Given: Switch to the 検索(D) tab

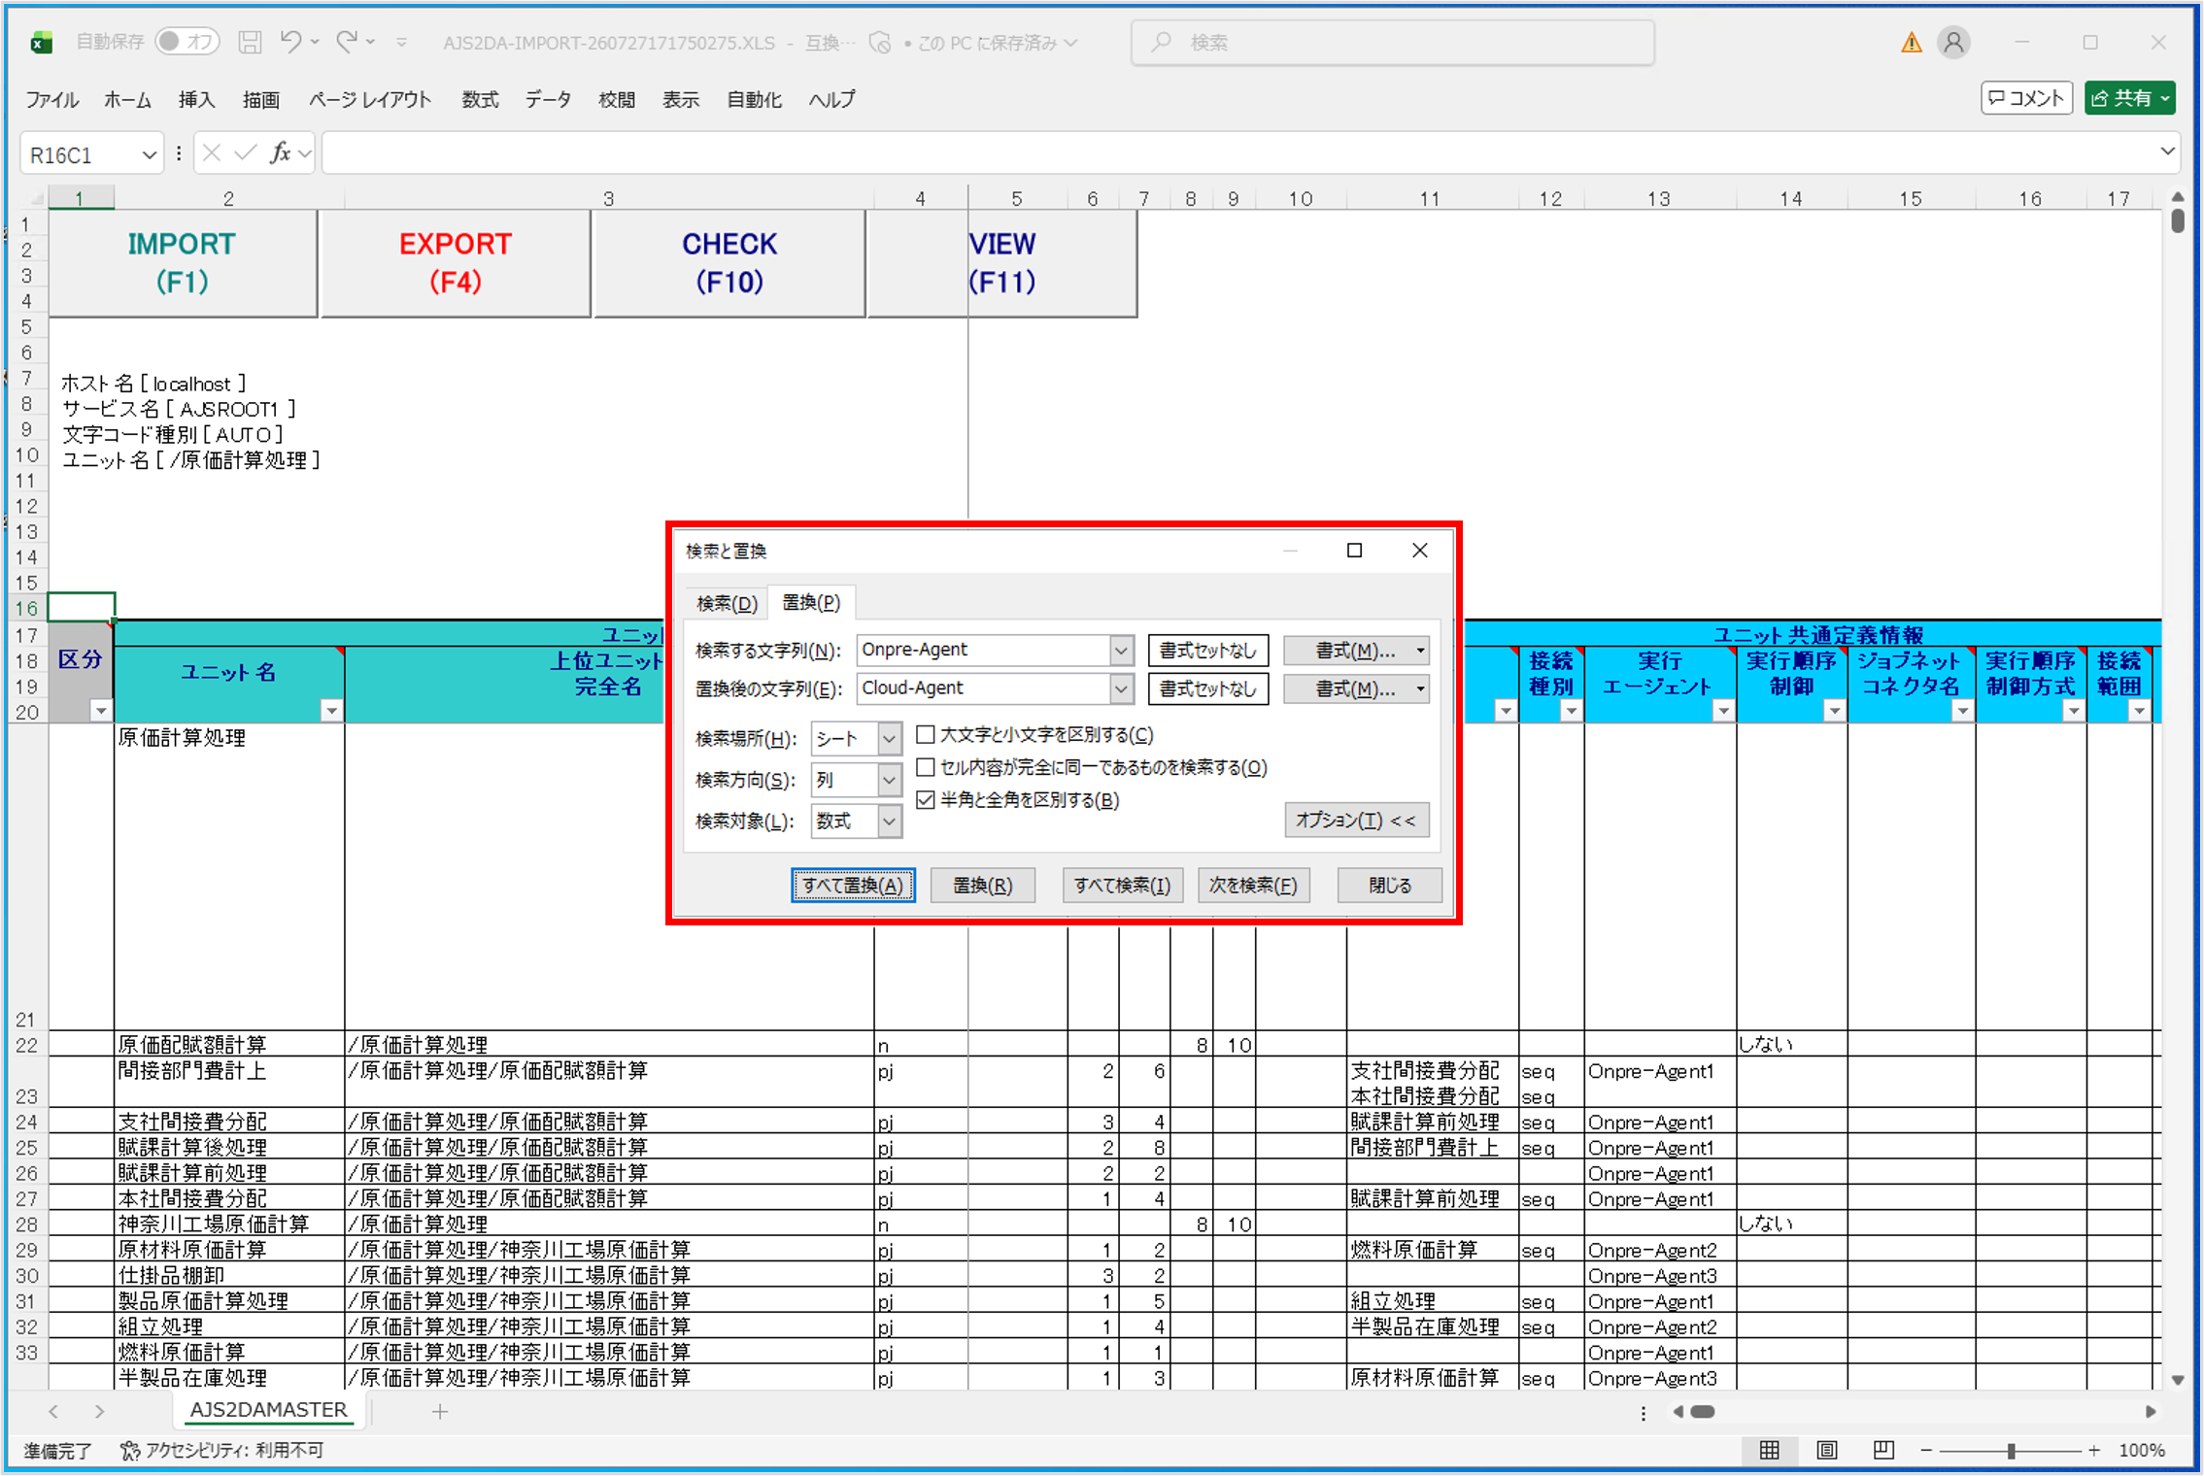Looking at the screenshot, I should point(727,603).
